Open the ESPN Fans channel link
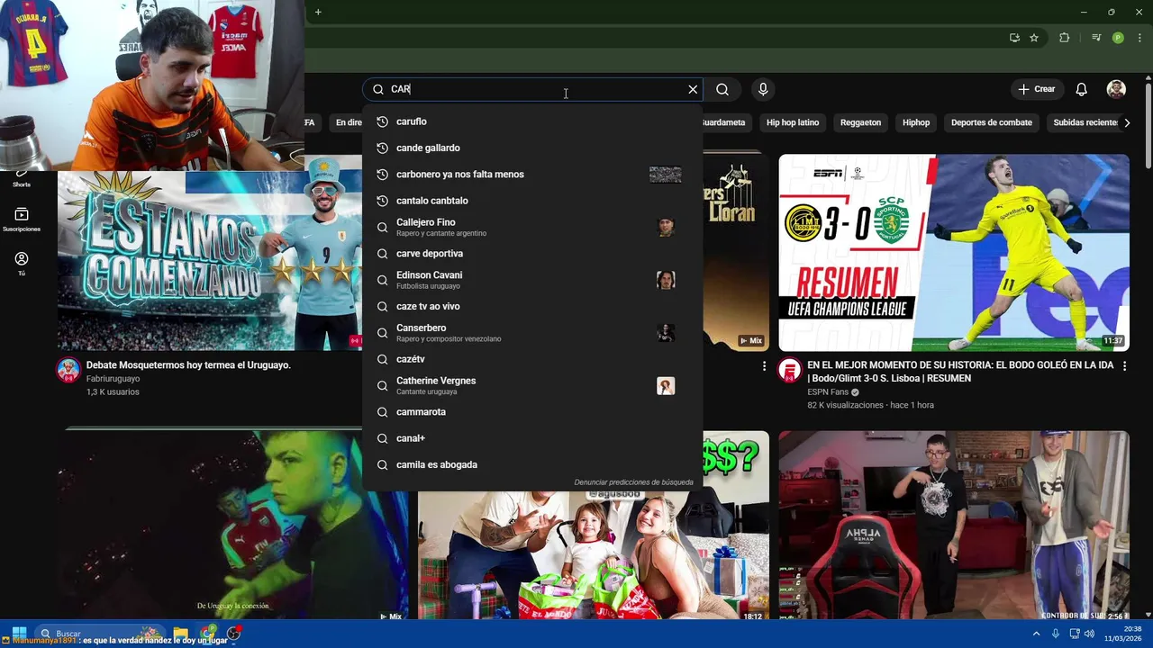This screenshot has height=648, width=1153. coord(828,392)
